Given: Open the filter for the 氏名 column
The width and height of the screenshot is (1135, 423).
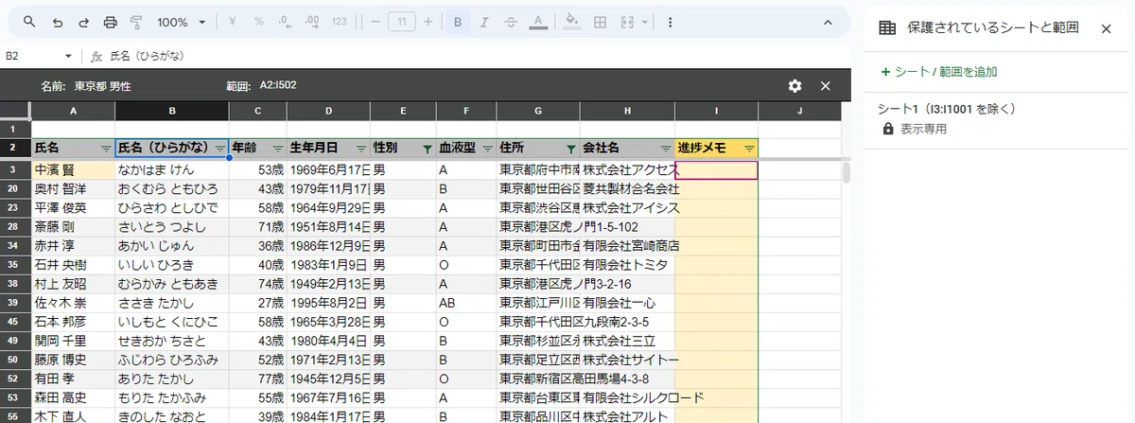Looking at the screenshot, I should [x=106, y=150].
